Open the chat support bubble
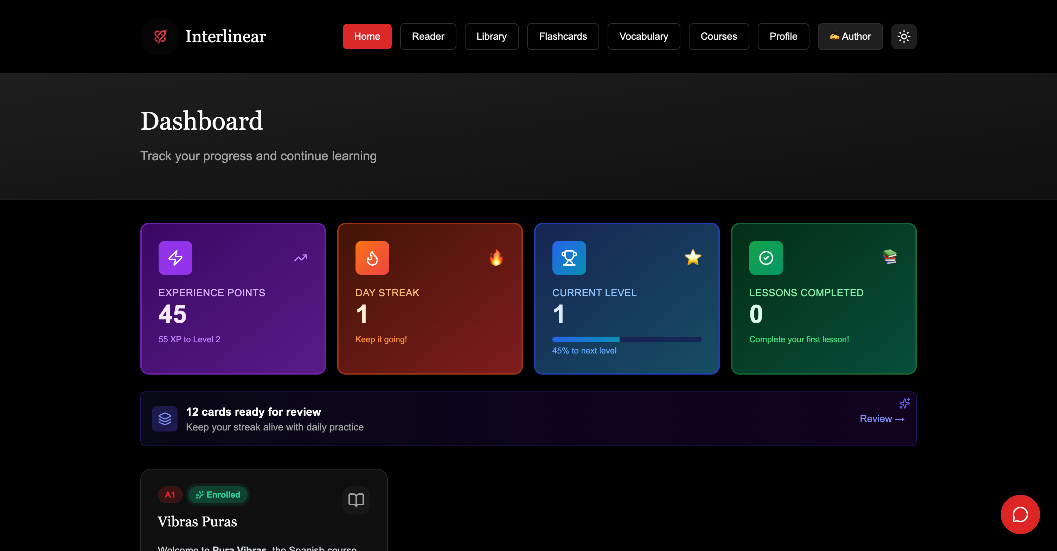 click(1020, 514)
